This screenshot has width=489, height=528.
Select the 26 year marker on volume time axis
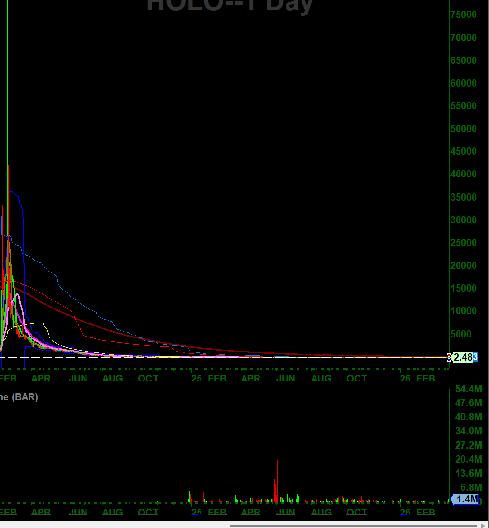405,512
